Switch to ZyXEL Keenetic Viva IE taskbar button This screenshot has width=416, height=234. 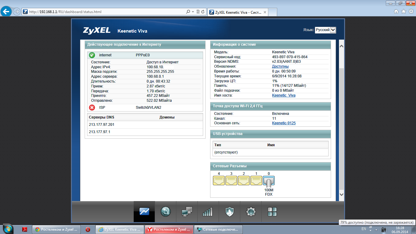pyautogui.click(x=120, y=229)
